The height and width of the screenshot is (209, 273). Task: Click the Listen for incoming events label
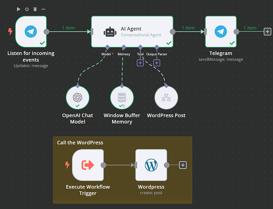[x=31, y=56]
